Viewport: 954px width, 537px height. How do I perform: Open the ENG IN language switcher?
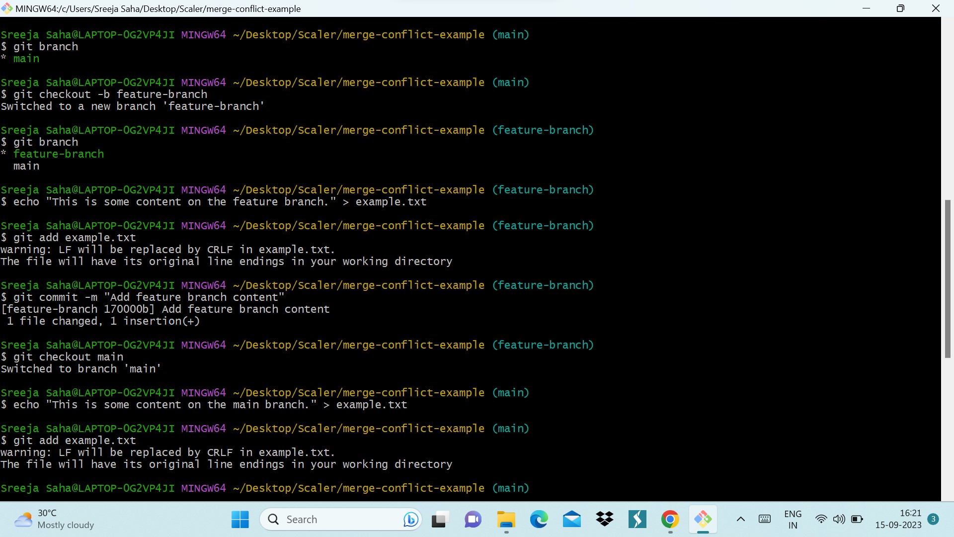click(x=793, y=520)
